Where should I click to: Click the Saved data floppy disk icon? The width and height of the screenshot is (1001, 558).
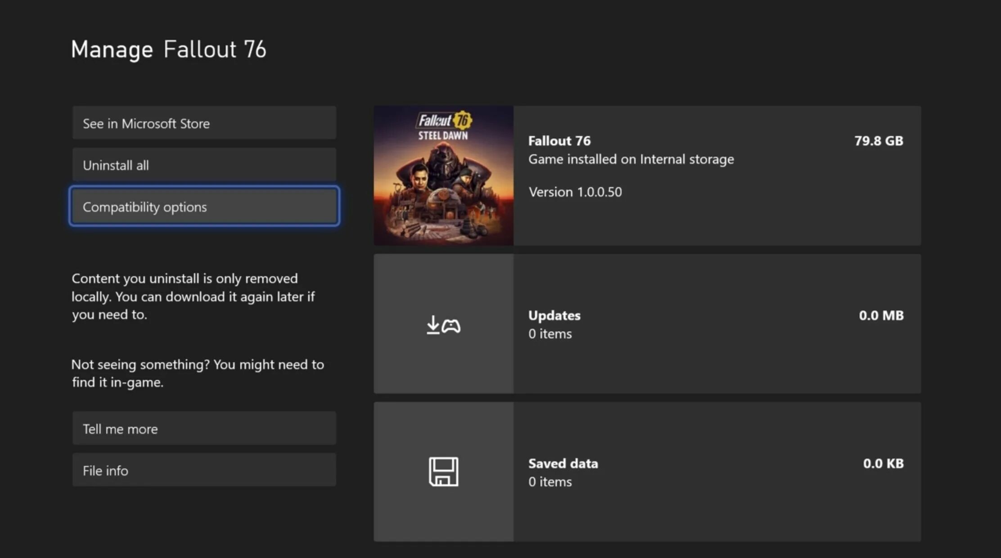443,472
